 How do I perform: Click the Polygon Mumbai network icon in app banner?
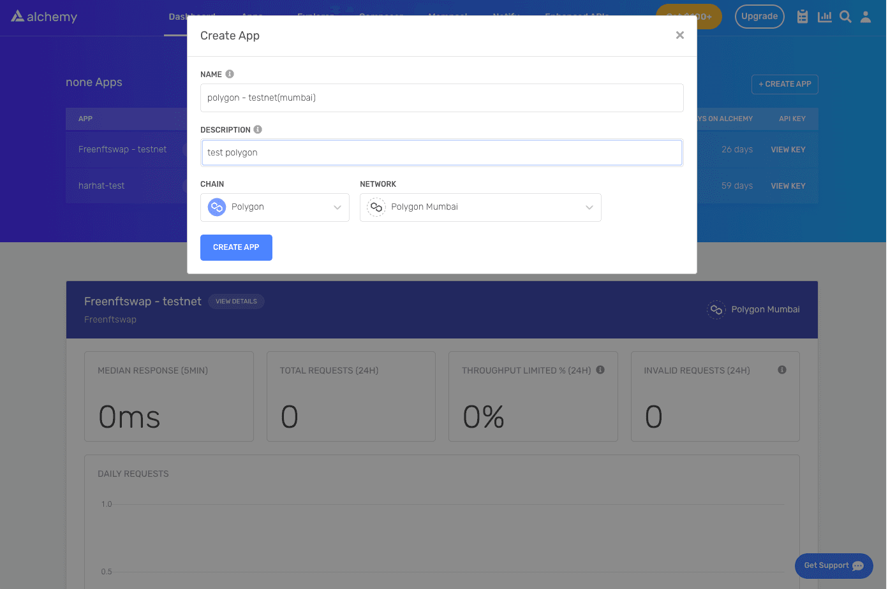point(716,310)
